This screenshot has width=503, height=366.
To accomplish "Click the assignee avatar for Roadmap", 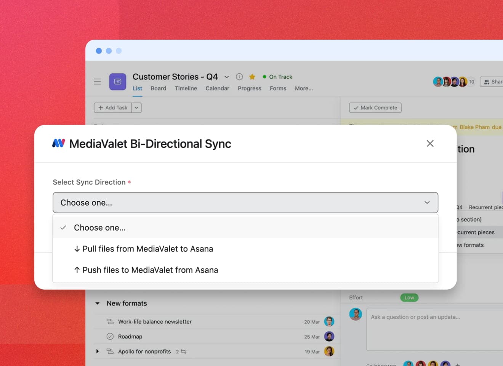I will 329,336.
